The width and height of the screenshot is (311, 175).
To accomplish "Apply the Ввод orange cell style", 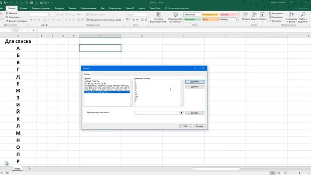I will 210,19.
